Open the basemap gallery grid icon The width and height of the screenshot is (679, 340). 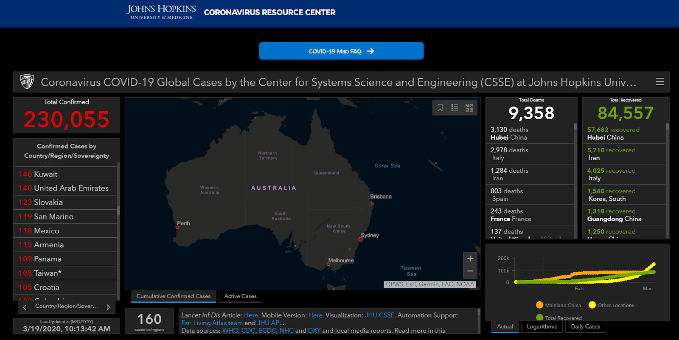point(469,108)
